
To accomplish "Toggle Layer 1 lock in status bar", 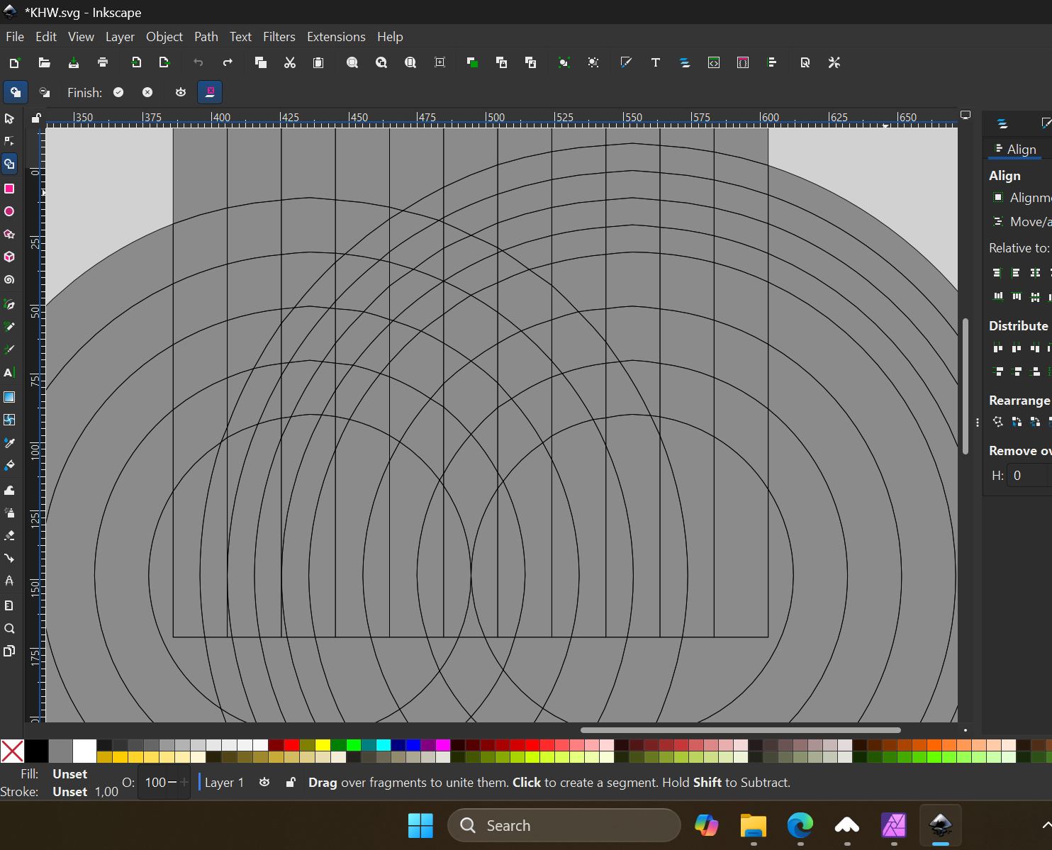I will tap(291, 783).
